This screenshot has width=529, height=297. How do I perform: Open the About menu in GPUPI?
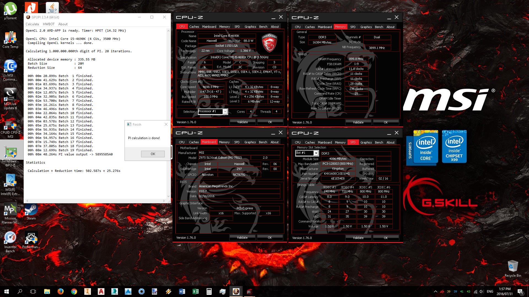[63, 24]
